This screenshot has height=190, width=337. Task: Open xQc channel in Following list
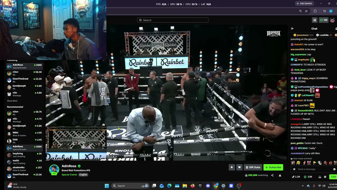tap(24, 94)
